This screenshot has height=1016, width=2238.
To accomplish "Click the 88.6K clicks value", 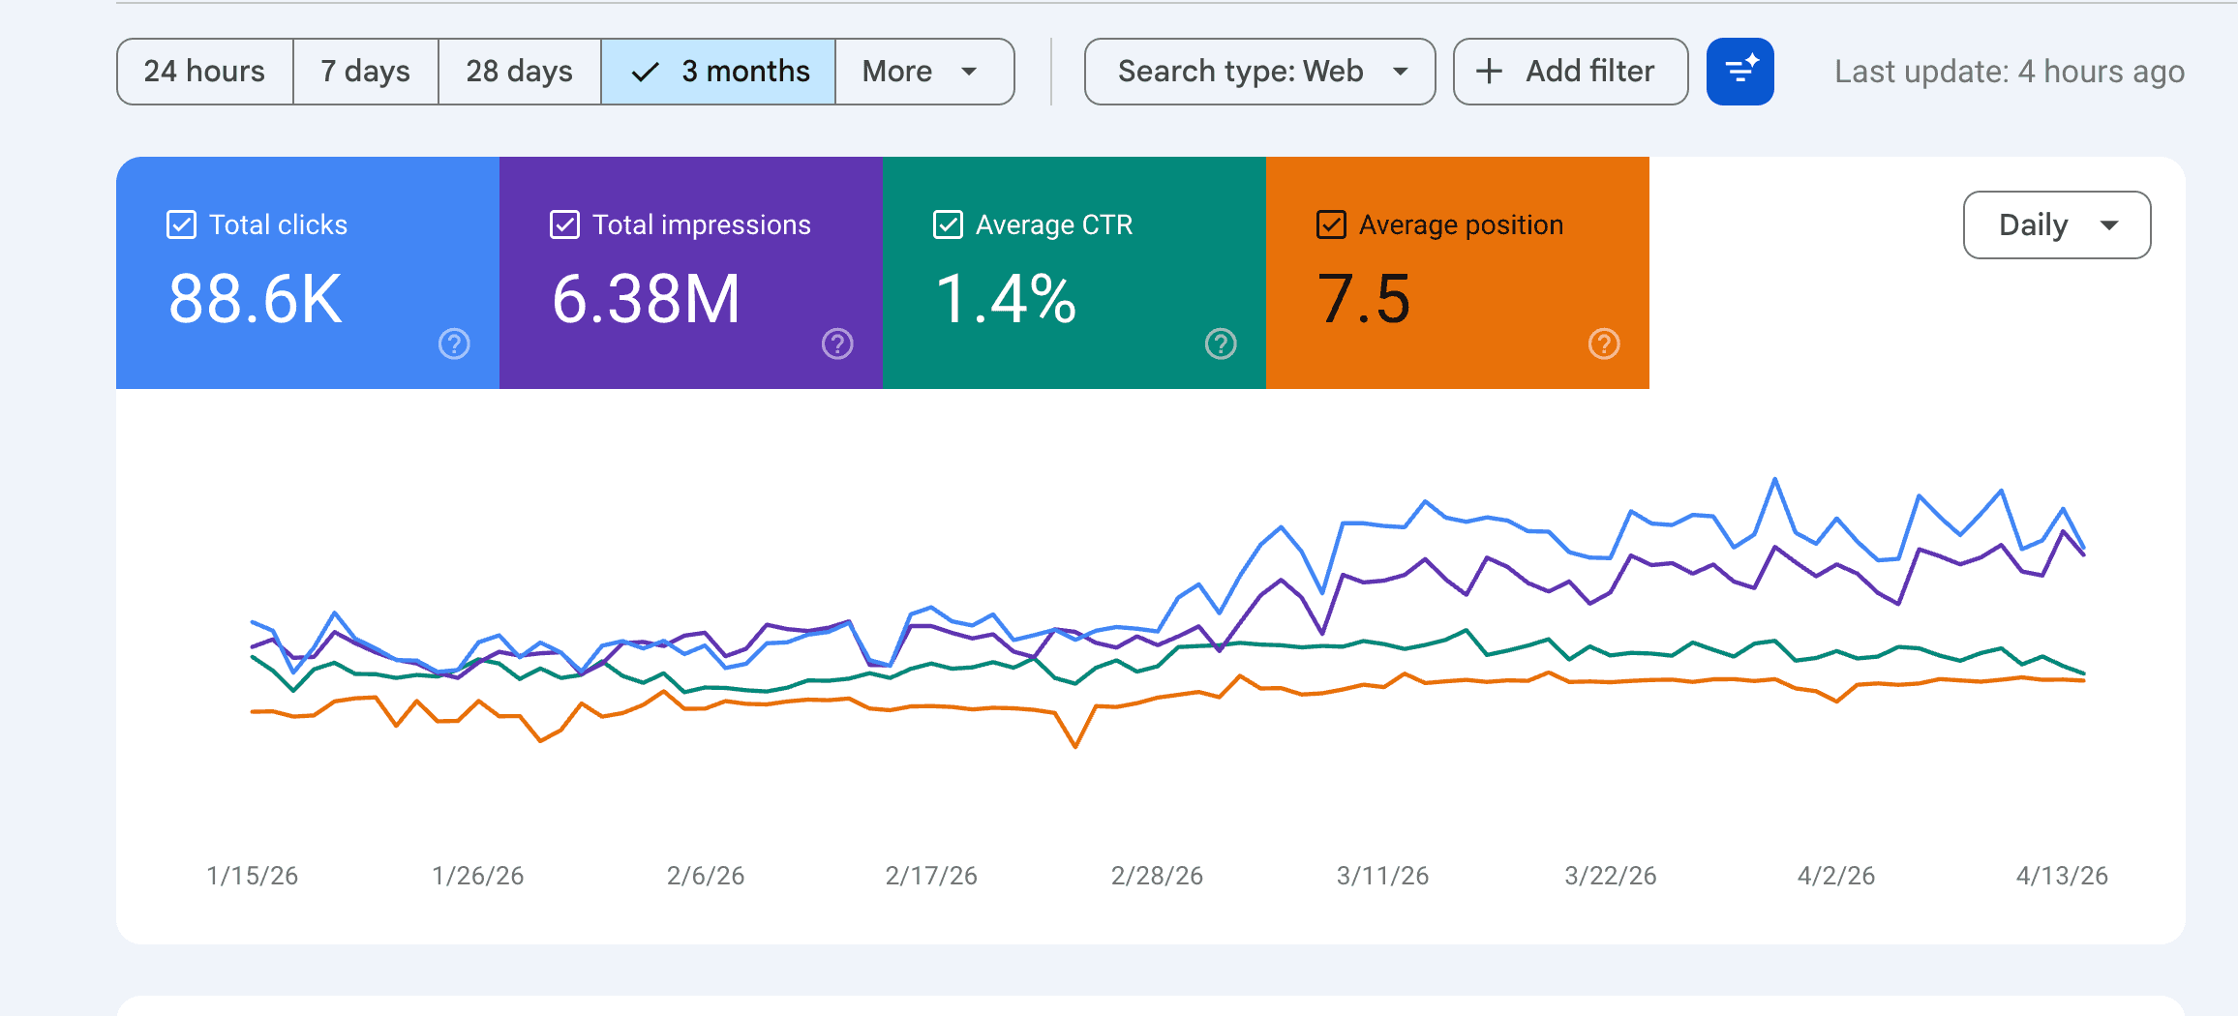I will coord(256,299).
